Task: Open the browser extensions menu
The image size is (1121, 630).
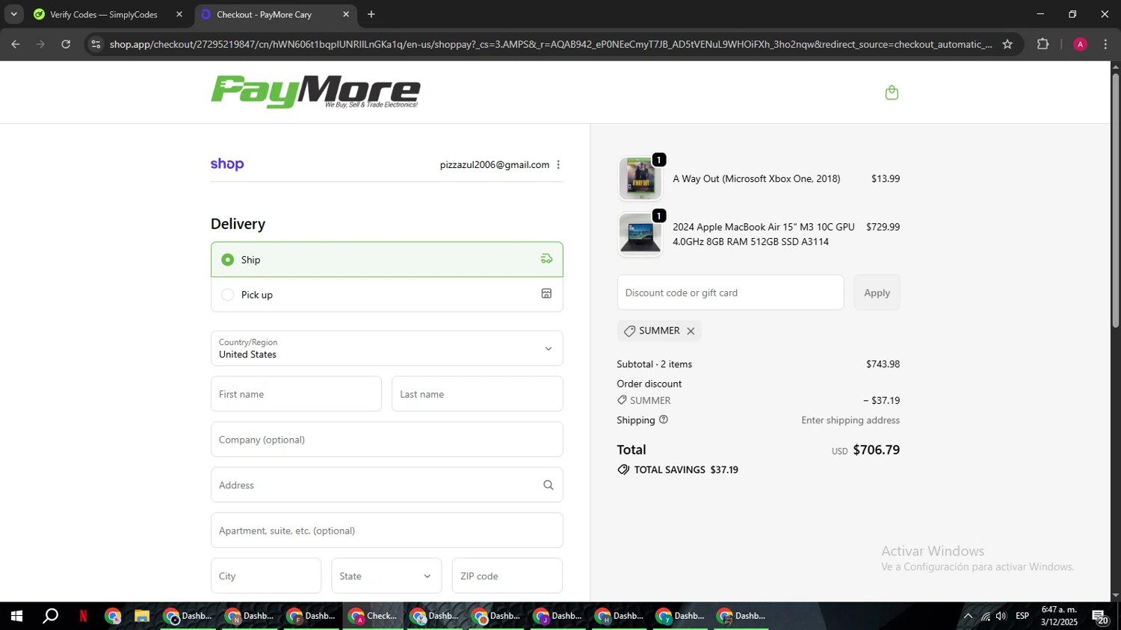Action: pyautogui.click(x=1043, y=44)
